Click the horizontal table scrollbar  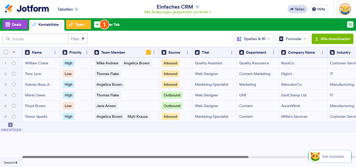pos(135,157)
